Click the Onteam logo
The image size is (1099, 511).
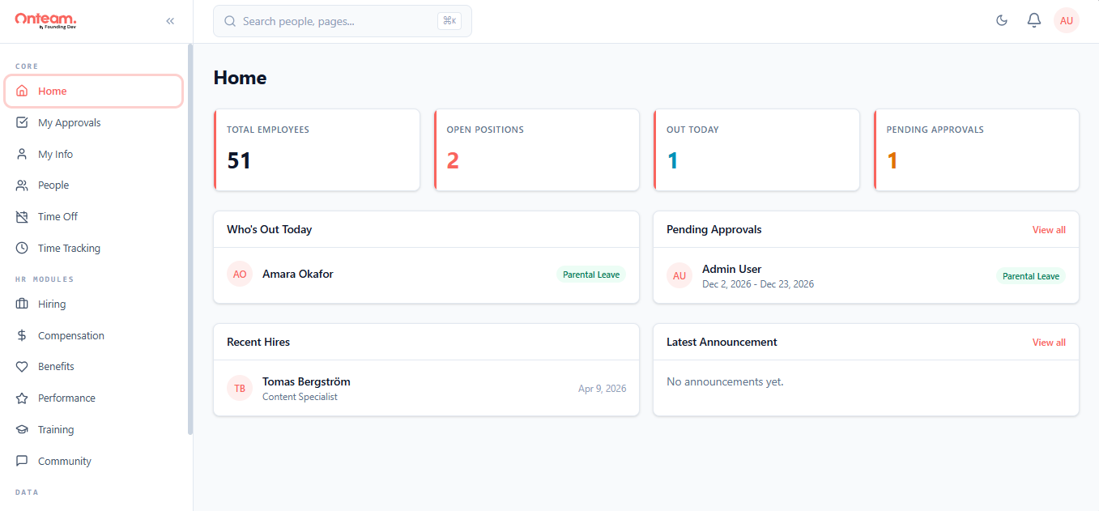point(46,20)
